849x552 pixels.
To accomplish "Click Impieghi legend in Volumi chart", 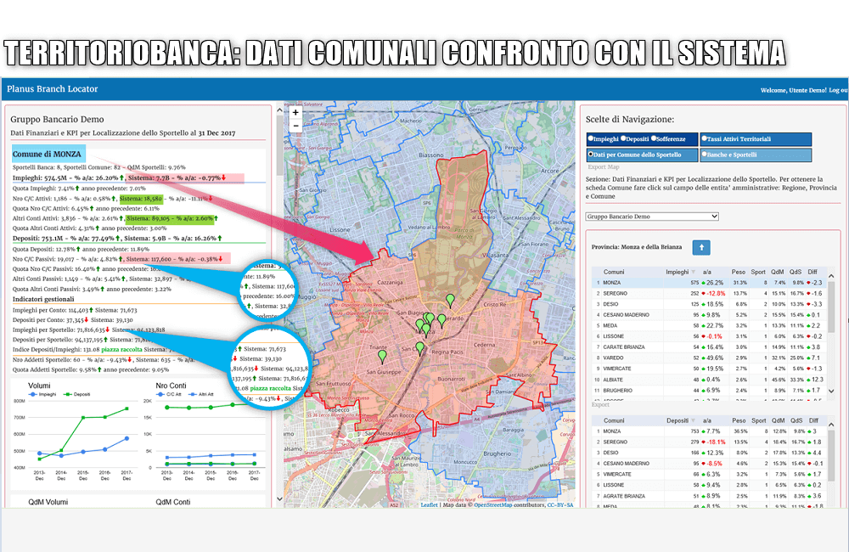I will point(42,394).
